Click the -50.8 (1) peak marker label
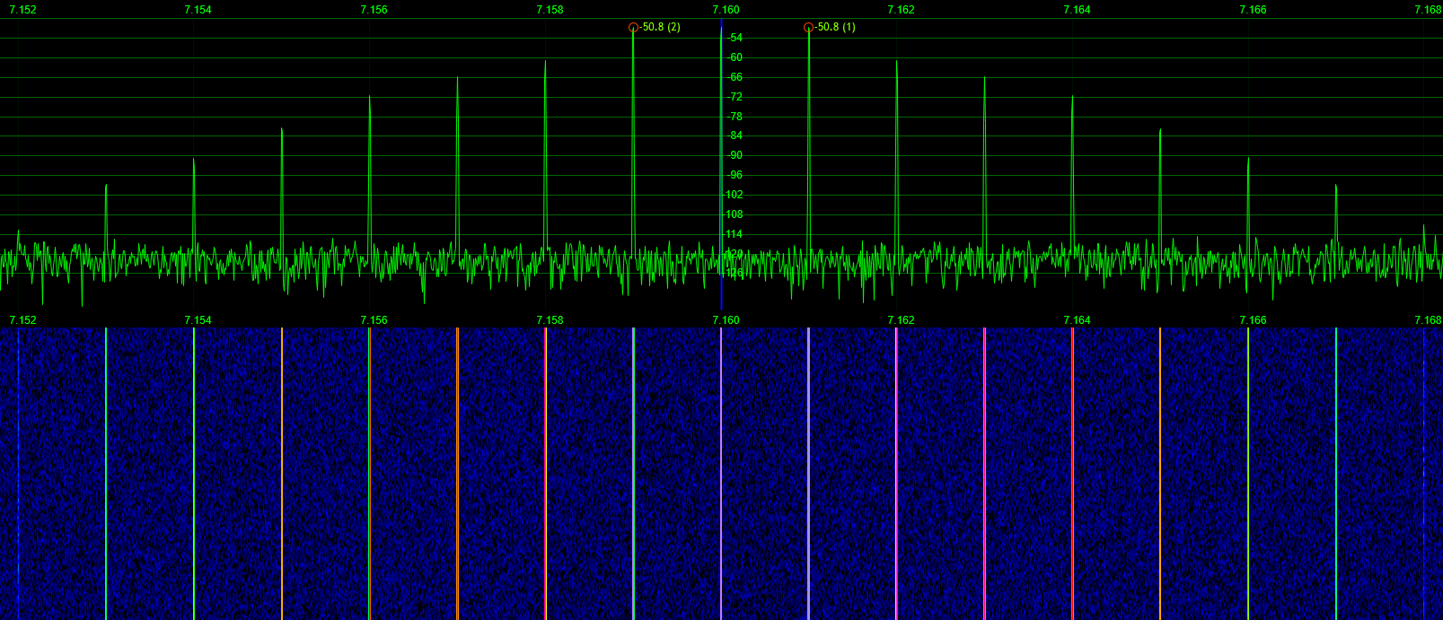The height and width of the screenshot is (620, 1443). coord(835,27)
